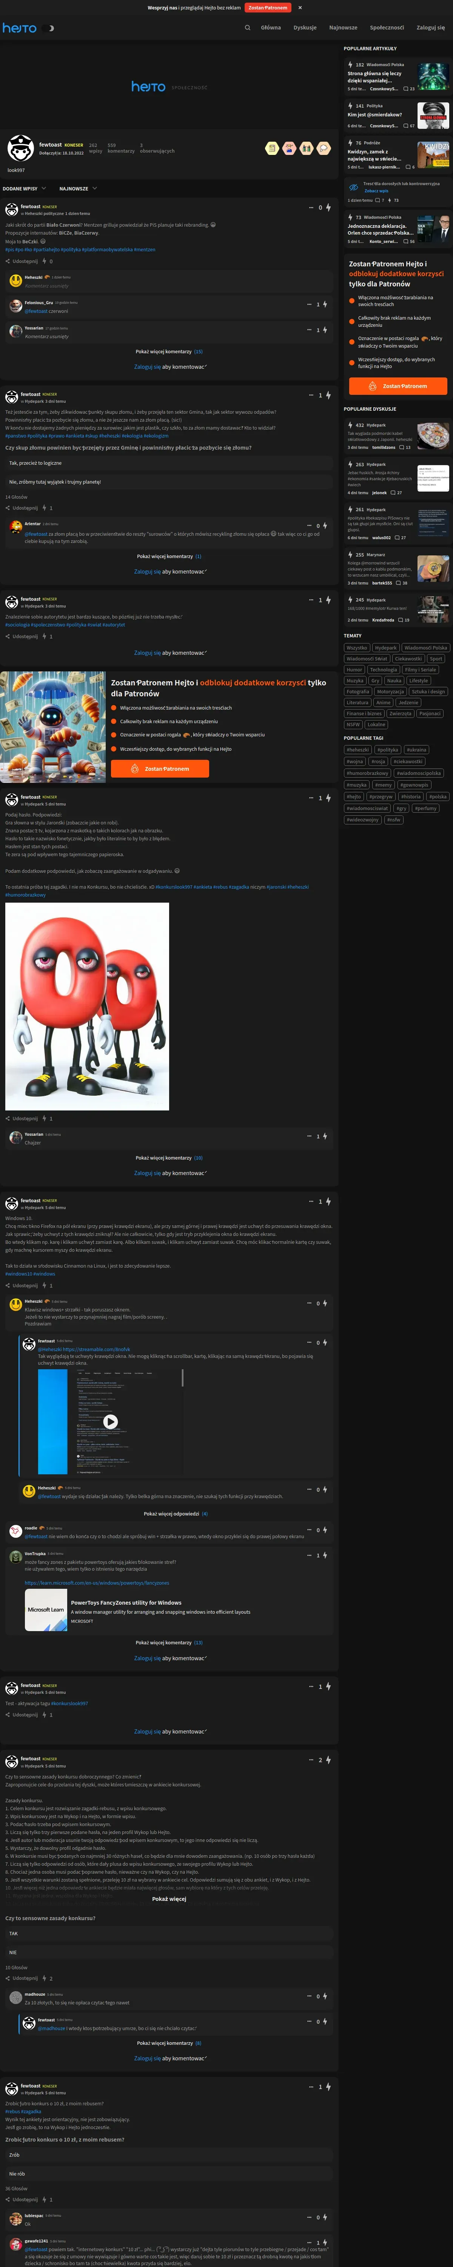
Task: Select poll option 'Nie, zróbmy tutaj wyjątek'
Action: (169, 482)
